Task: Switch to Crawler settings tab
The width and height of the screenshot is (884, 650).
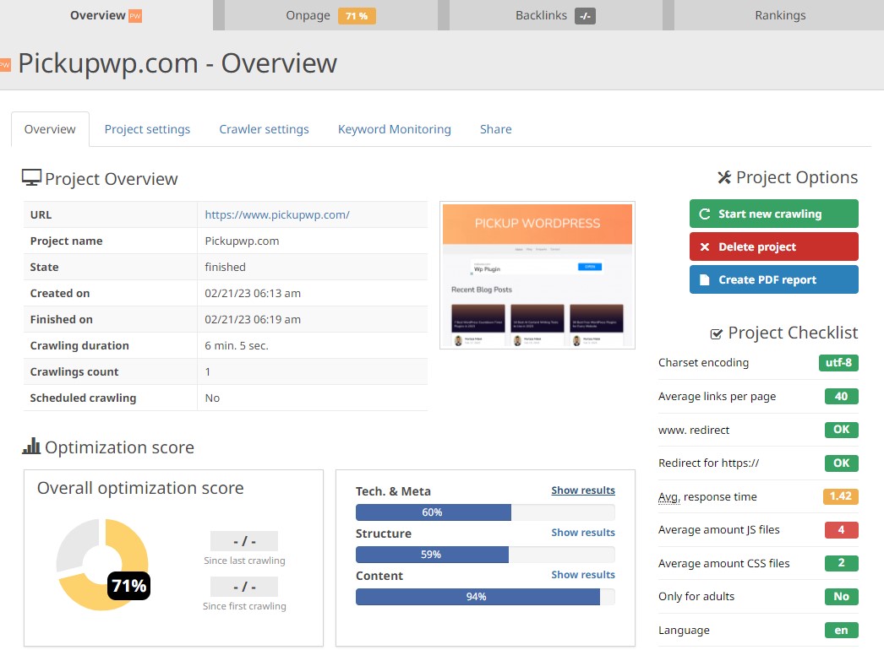Action: 264,129
